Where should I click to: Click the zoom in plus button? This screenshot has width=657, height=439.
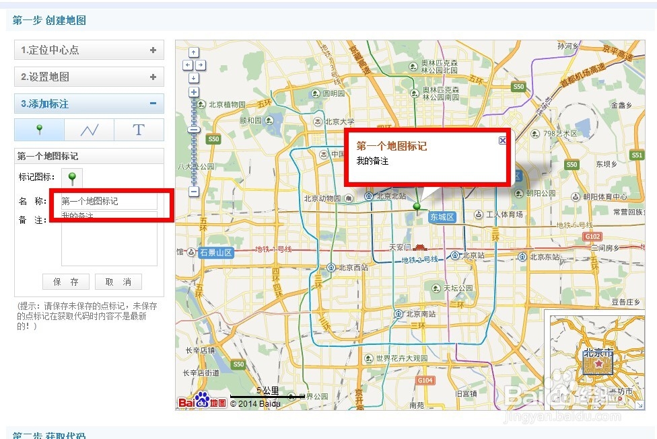click(193, 91)
